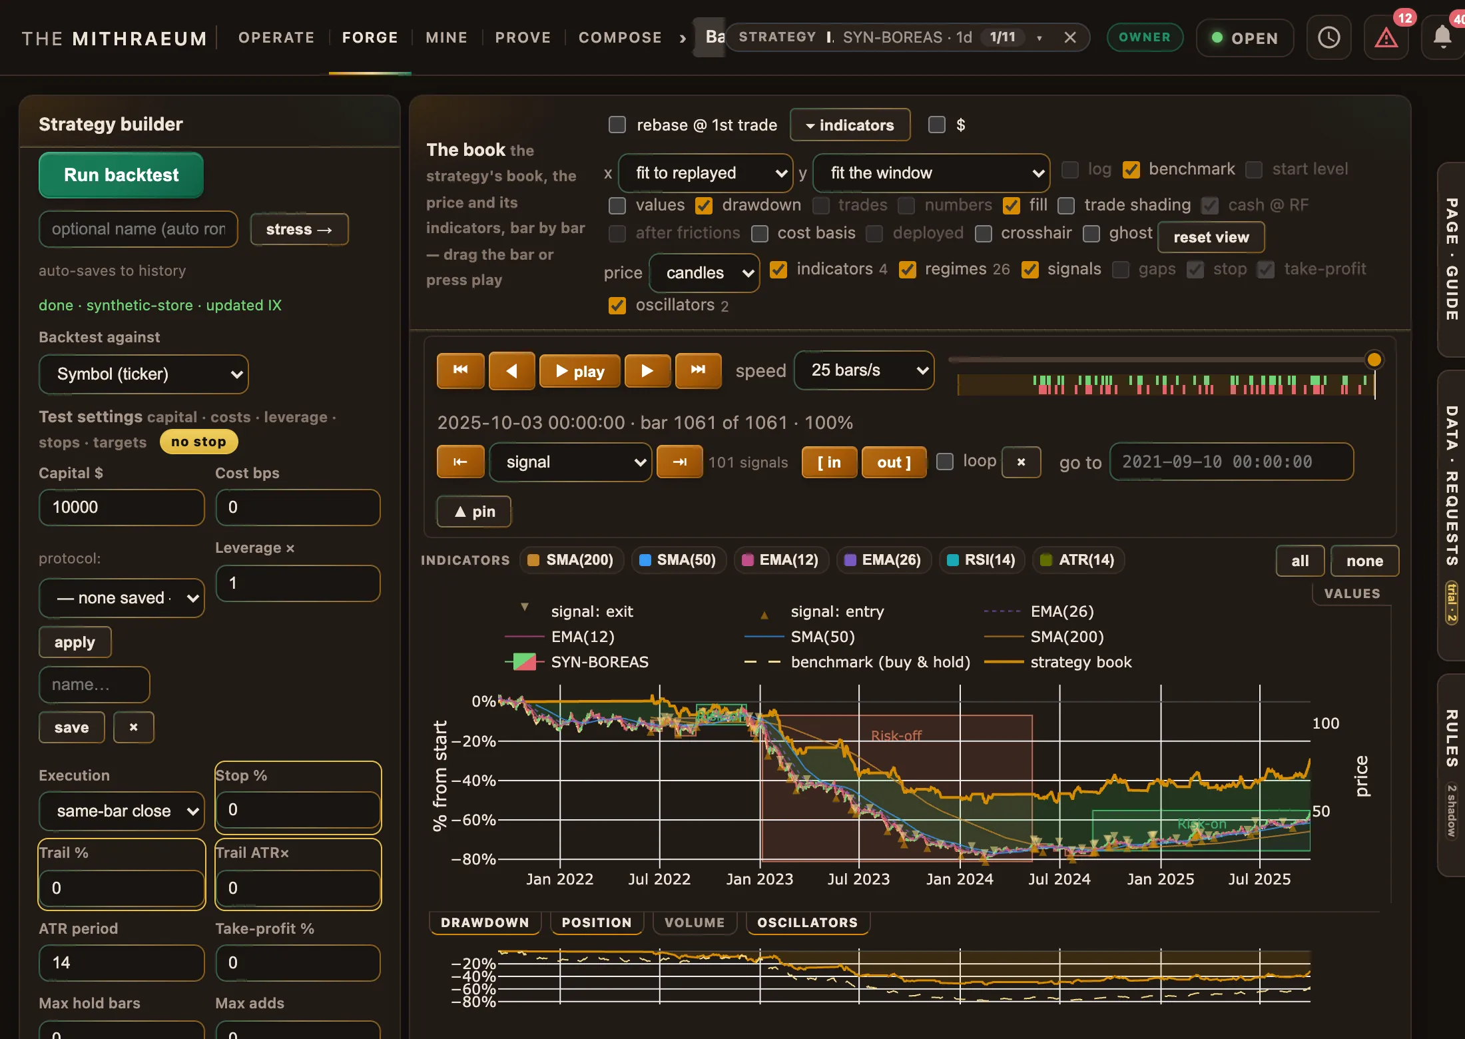Enable the crosshair checkbox
Viewport: 1465px width, 1039px height.
(983, 234)
